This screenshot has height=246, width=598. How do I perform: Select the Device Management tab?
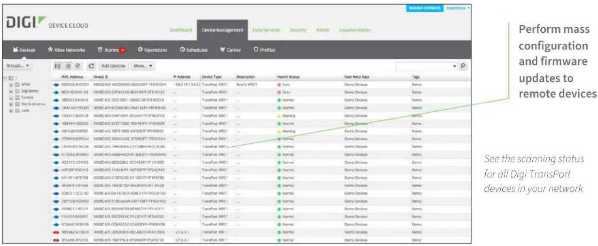click(x=222, y=30)
